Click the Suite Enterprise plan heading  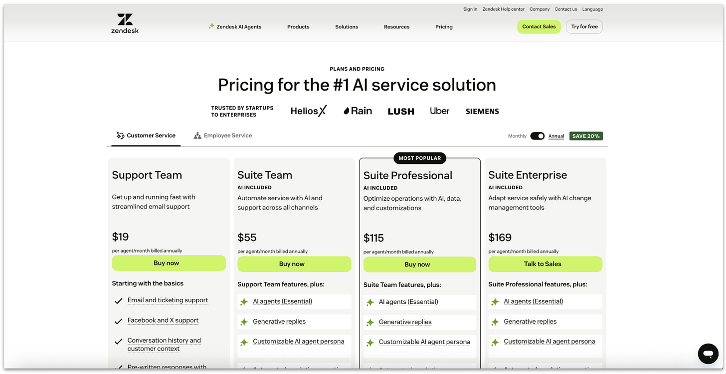[x=528, y=175]
